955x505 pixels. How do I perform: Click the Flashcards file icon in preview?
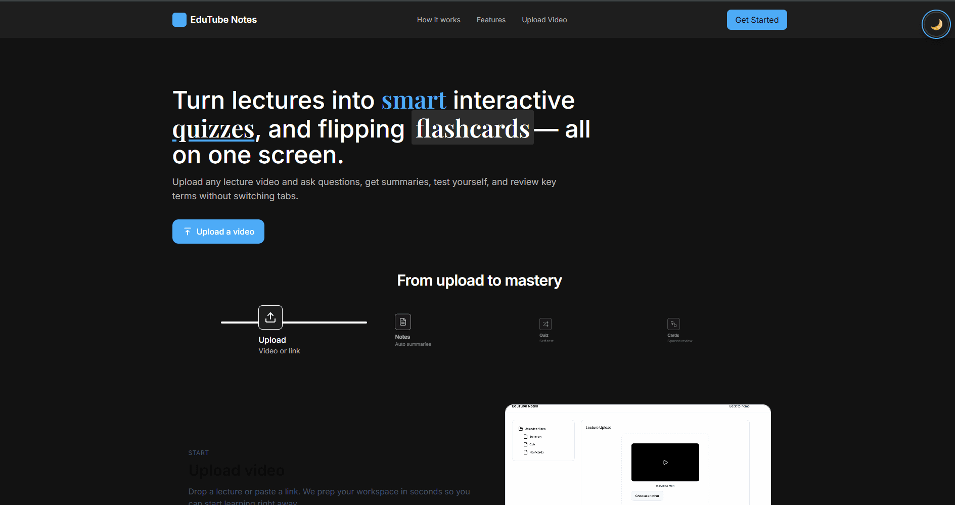click(525, 452)
